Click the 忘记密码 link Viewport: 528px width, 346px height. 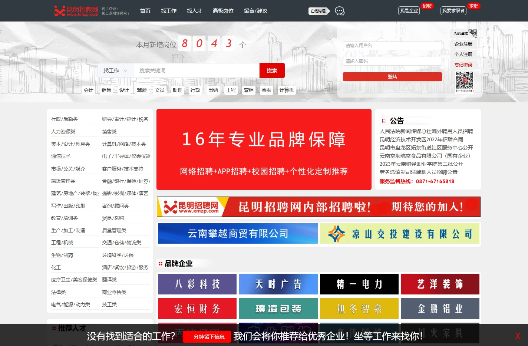tap(463, 65)
